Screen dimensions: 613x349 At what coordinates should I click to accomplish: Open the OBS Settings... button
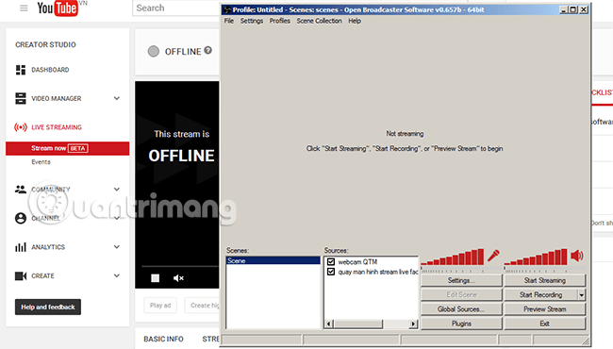(461, 280)
